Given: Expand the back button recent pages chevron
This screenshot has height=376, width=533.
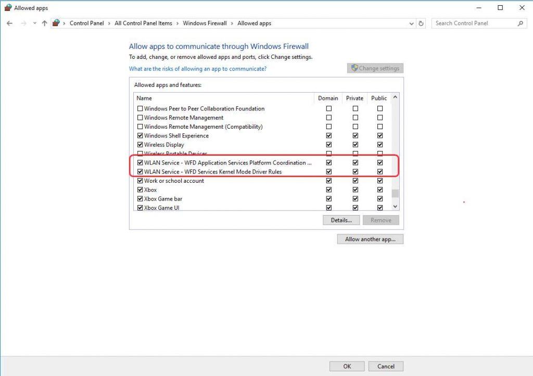Looking at the screenshot, I should click(34, 23).
